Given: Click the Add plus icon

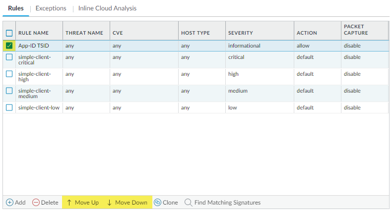Looking at the screenshot, I should coord(9,203).
